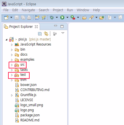Collapse the pixi.js project node

[6, 40]
